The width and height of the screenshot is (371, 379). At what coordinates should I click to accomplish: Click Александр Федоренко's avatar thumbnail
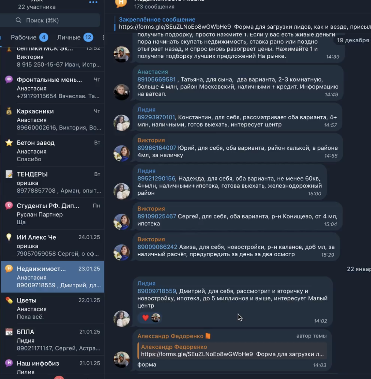point(122,359)
